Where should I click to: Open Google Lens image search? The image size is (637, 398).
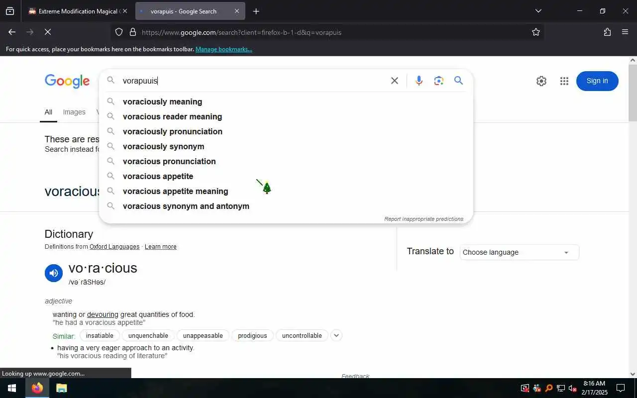point(438,81)
